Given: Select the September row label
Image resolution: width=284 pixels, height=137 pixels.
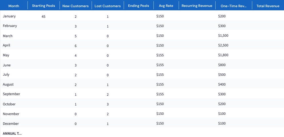Looking at the screenshot, I should coord(11,94).
